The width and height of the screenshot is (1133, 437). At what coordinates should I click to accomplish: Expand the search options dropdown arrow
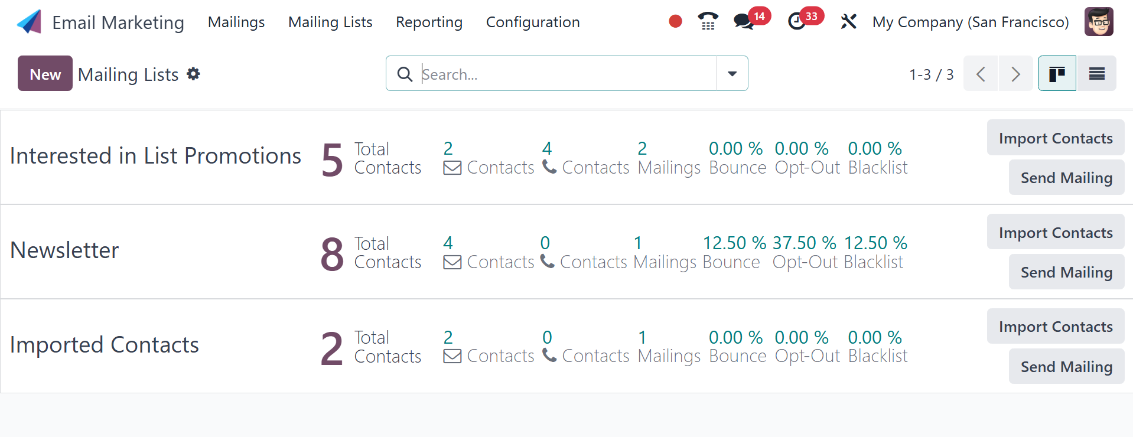(x=732, y=74)
